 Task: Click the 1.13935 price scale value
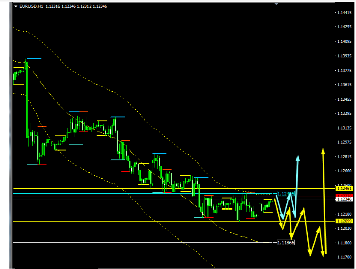pos(344,56)
